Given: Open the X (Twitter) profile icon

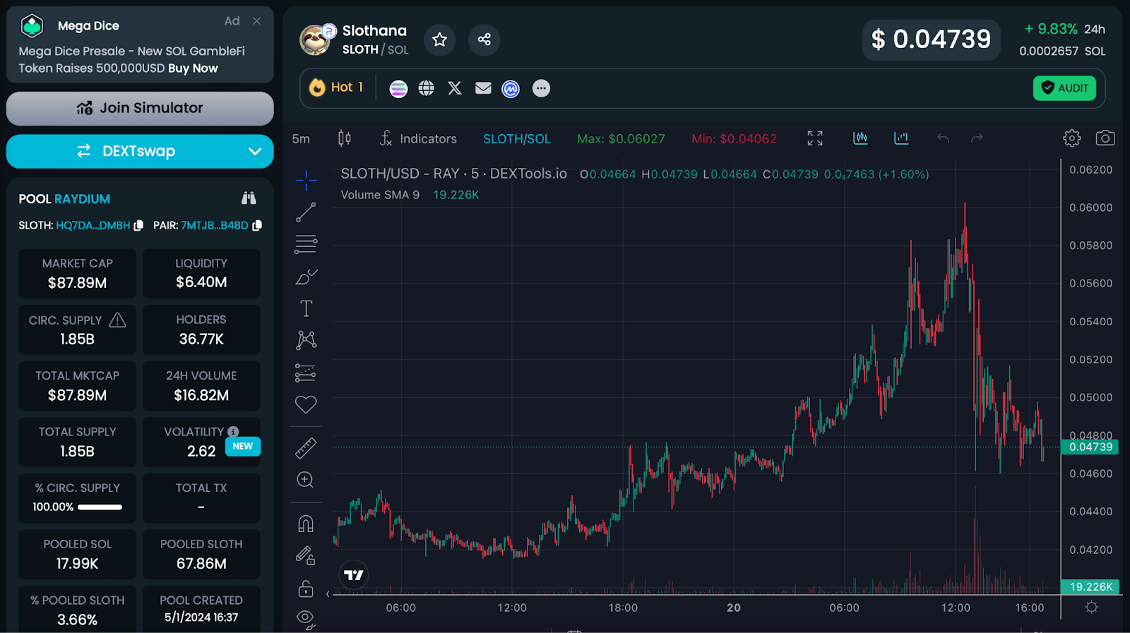Looking at the screenshot, I should tap(455, 88).
